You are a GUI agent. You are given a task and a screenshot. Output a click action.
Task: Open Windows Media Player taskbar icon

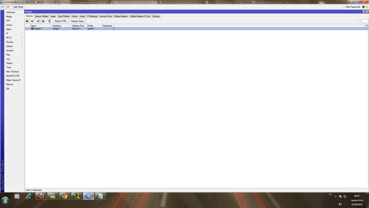(x=17, y=196)
